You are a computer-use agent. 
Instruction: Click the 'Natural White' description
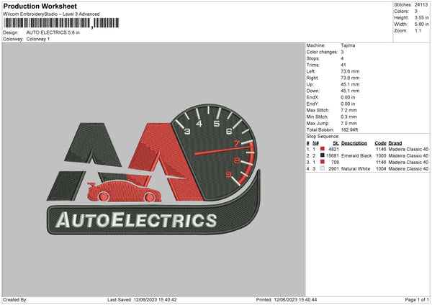point(356,169)
